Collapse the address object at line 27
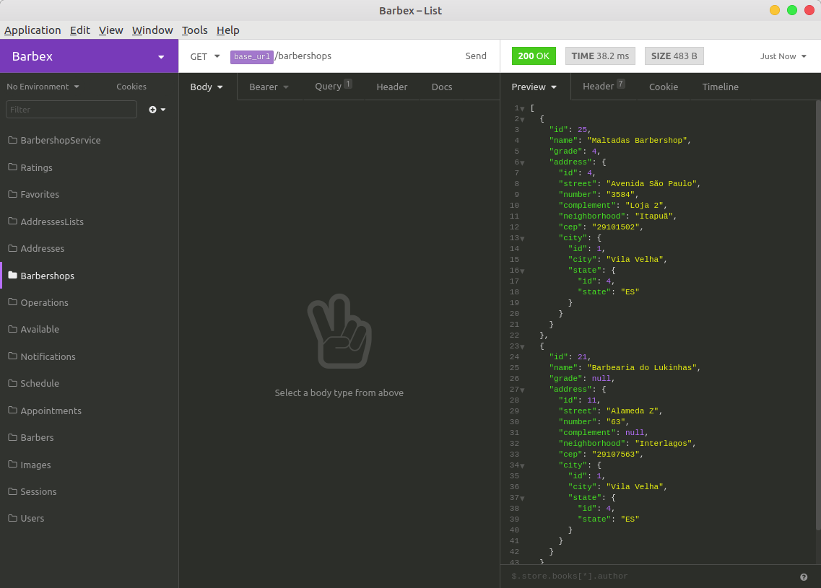Image resolution: width=821 pixels, height=588 pixels. tap(523, 390)
